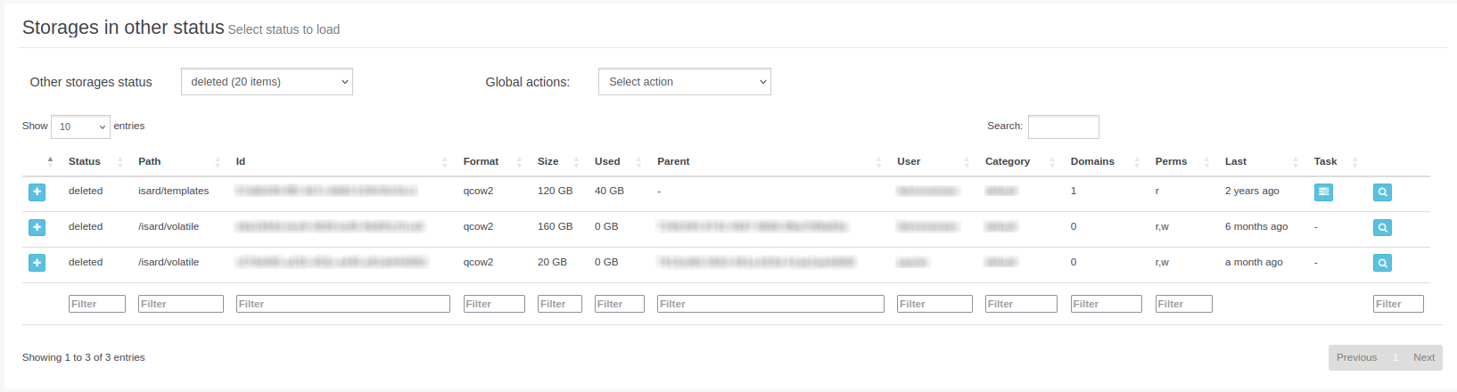This screenshot has width=1457, height=392.
Task: Expand the 160 GB storage row
Action: click(37, 227)
